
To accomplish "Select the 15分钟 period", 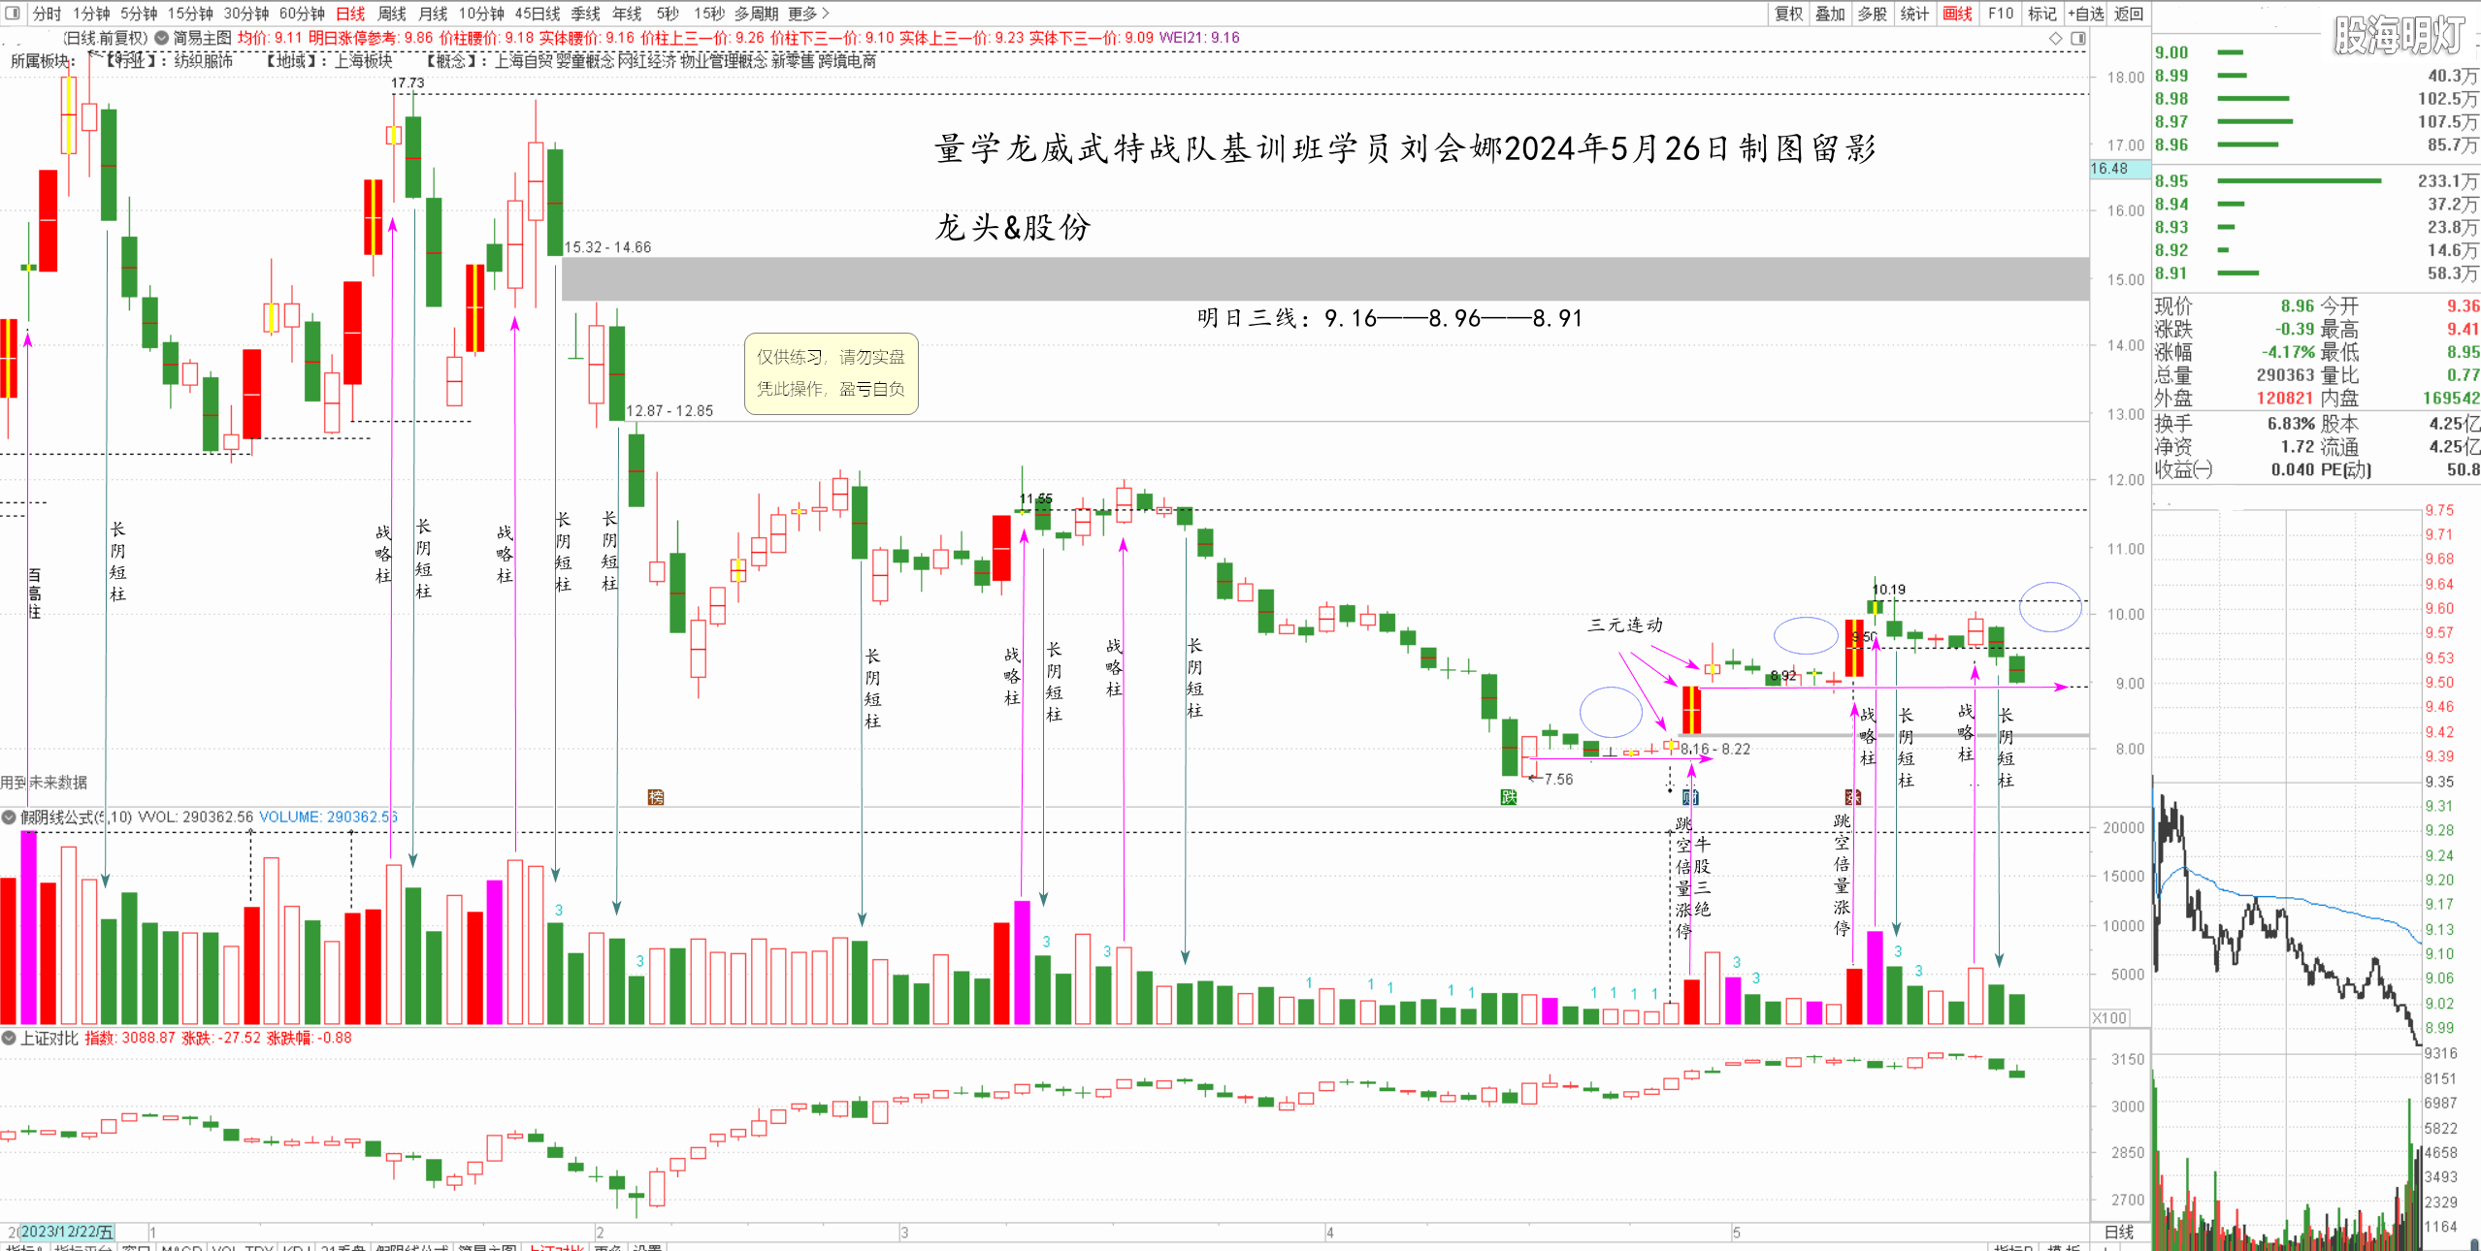I will [x=190, y=13].
